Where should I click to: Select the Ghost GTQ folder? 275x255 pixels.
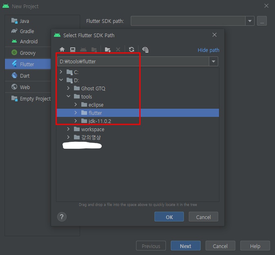click(x=138, y=88)
